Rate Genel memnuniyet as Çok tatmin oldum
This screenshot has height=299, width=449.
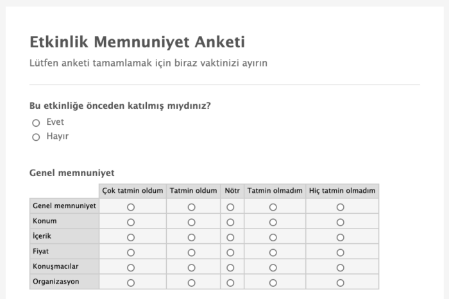tap(131, 207)
